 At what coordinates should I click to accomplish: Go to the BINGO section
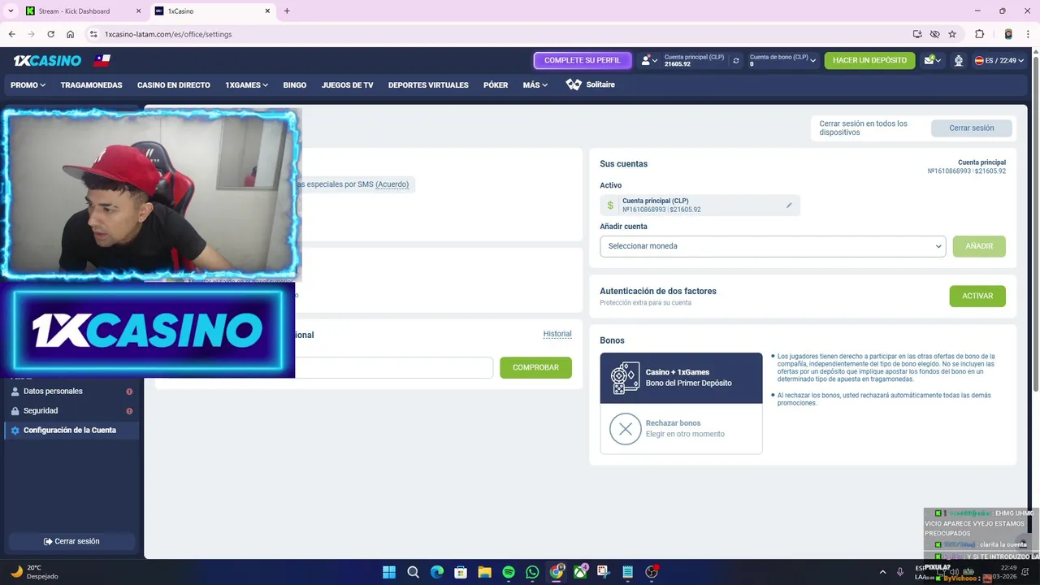click(x=294, y=84)
